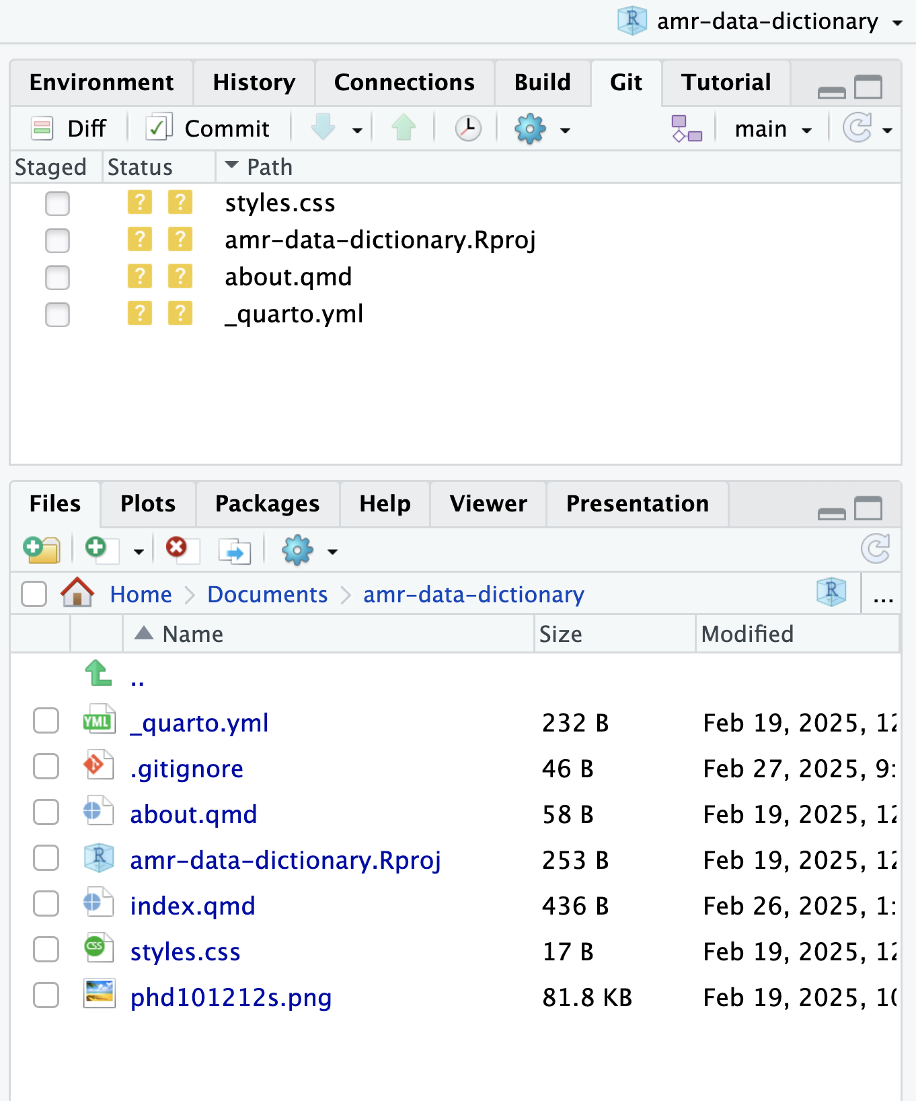
Task: Create a new branch icon
Action: point(687,128)
